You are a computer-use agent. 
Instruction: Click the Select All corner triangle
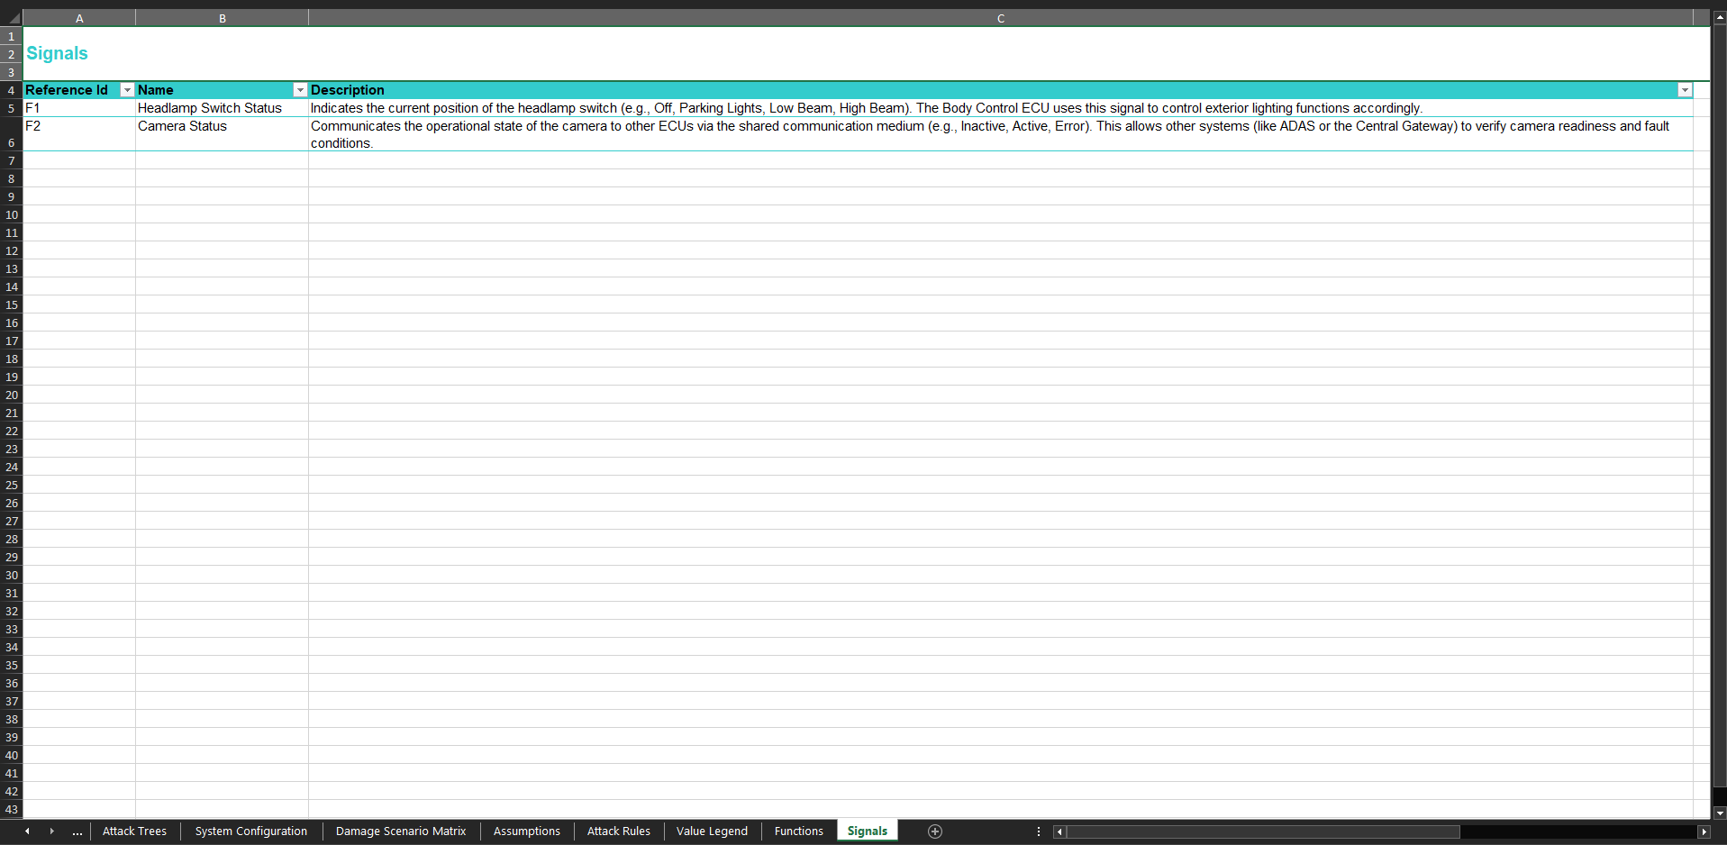coord(13,18)
